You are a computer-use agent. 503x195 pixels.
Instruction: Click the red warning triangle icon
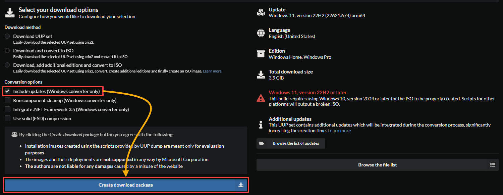click(261, 98)
